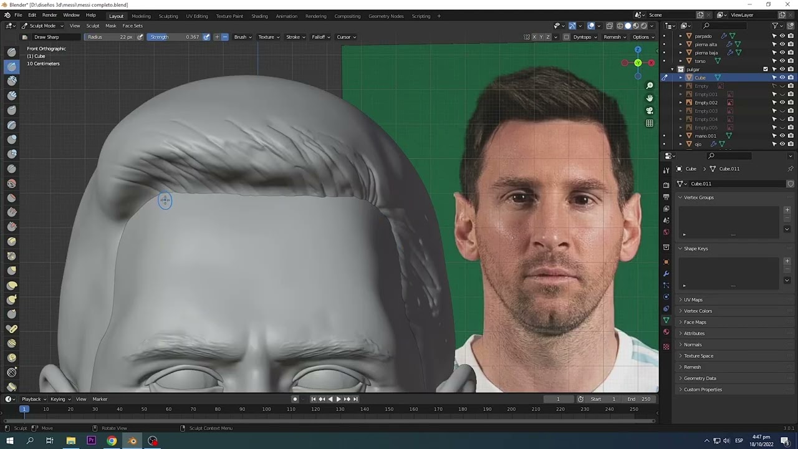Open the Modifiers wrench properties tab
798x449 pixels.
(x=666, y=274)
